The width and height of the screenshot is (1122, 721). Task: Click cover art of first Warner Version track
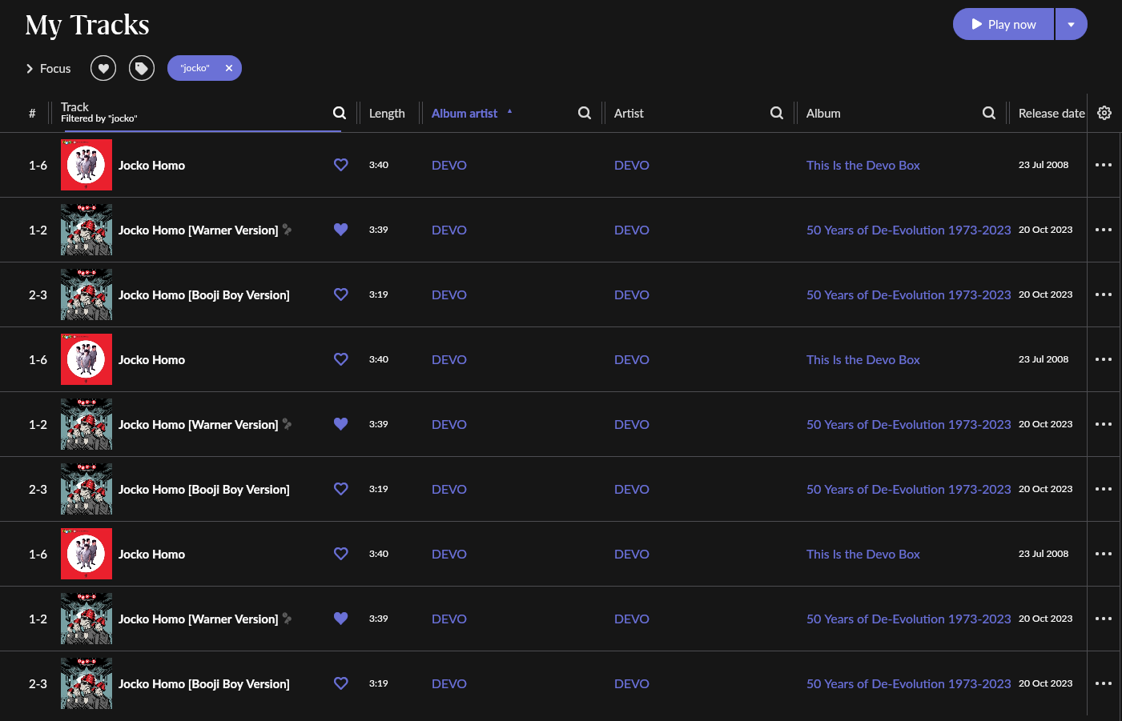pyautogui.click(x=86, y=230)
